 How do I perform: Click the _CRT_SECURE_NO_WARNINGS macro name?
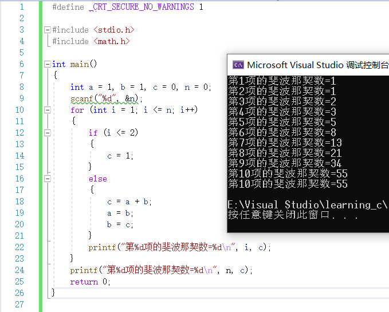coord(142,7)
